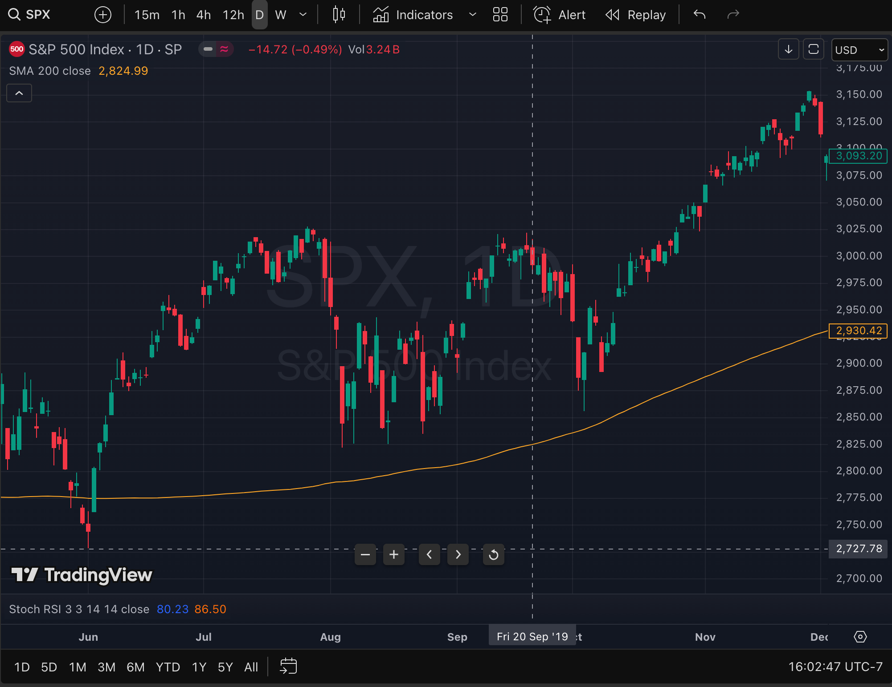The image size is (892, 687).
Task: Click the SMA value 2,824.99
Action: click(123, 71)
